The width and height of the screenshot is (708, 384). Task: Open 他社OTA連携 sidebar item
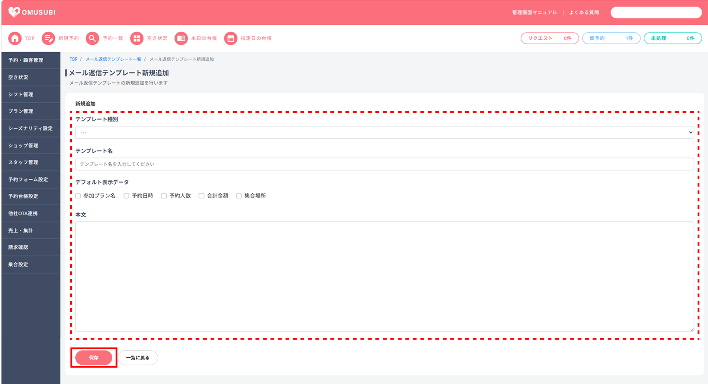(x=31, y=213)
